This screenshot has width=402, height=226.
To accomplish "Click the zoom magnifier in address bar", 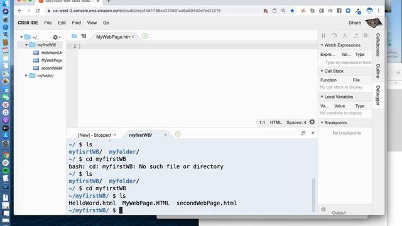I will tap(283, 11).
